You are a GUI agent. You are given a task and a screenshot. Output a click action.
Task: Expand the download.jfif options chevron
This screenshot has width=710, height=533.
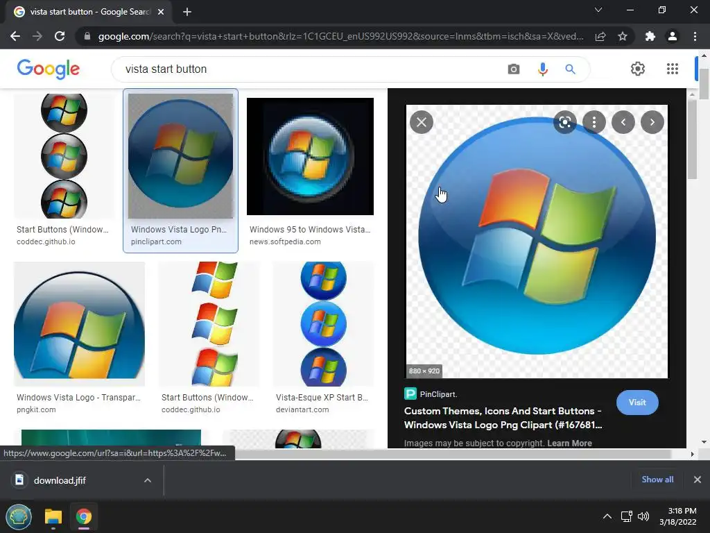(x=148, y=480)
